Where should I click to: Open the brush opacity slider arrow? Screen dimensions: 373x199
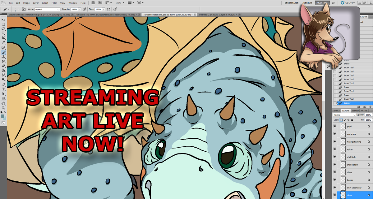tap(80, 10)
